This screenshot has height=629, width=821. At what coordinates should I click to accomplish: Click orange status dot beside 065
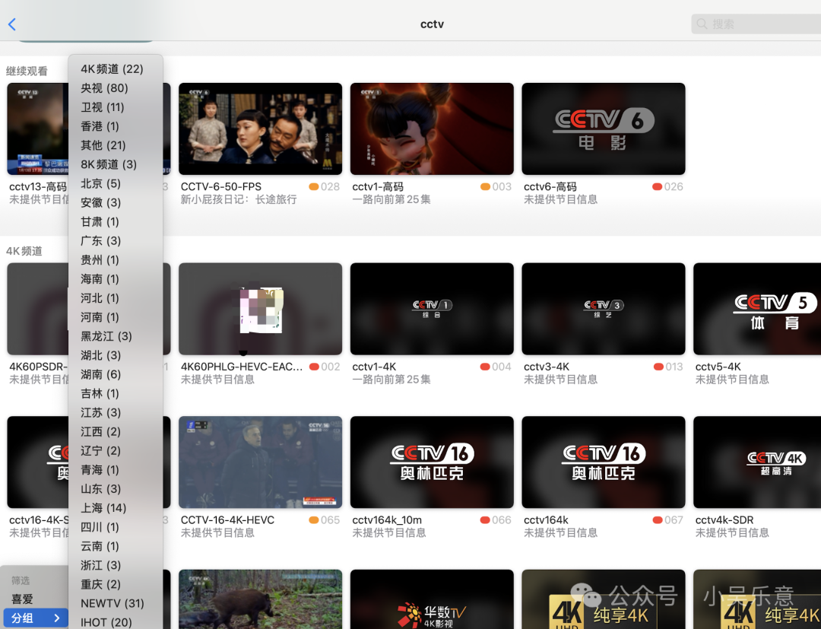coord(314,520)
